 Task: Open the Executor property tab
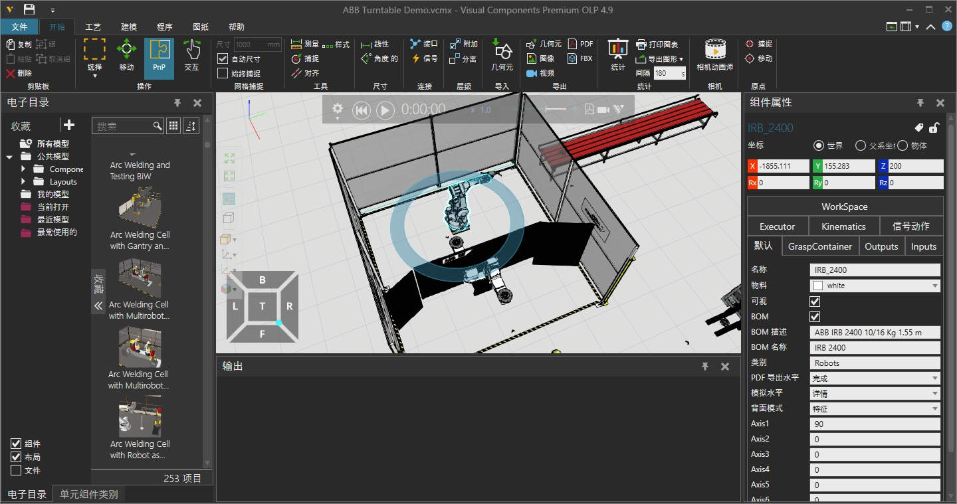[778, 226]
